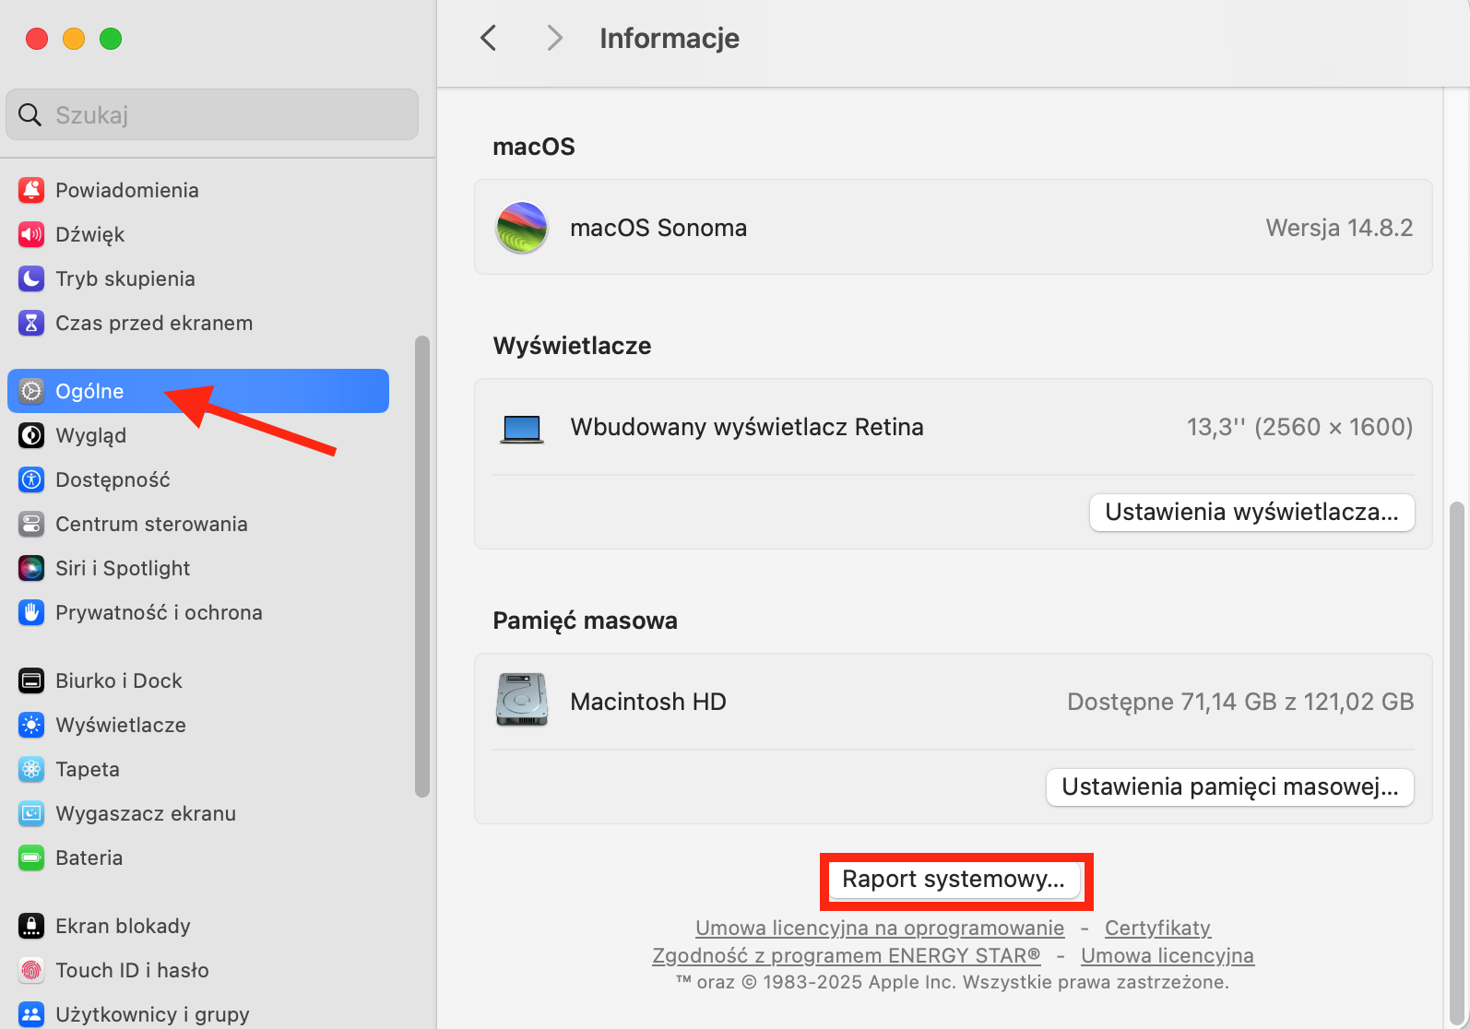Select Czas przed ekranem in sidebar
This screenshot has height=1029, width=1470.
pyautogui.click(x=198, y=323)
